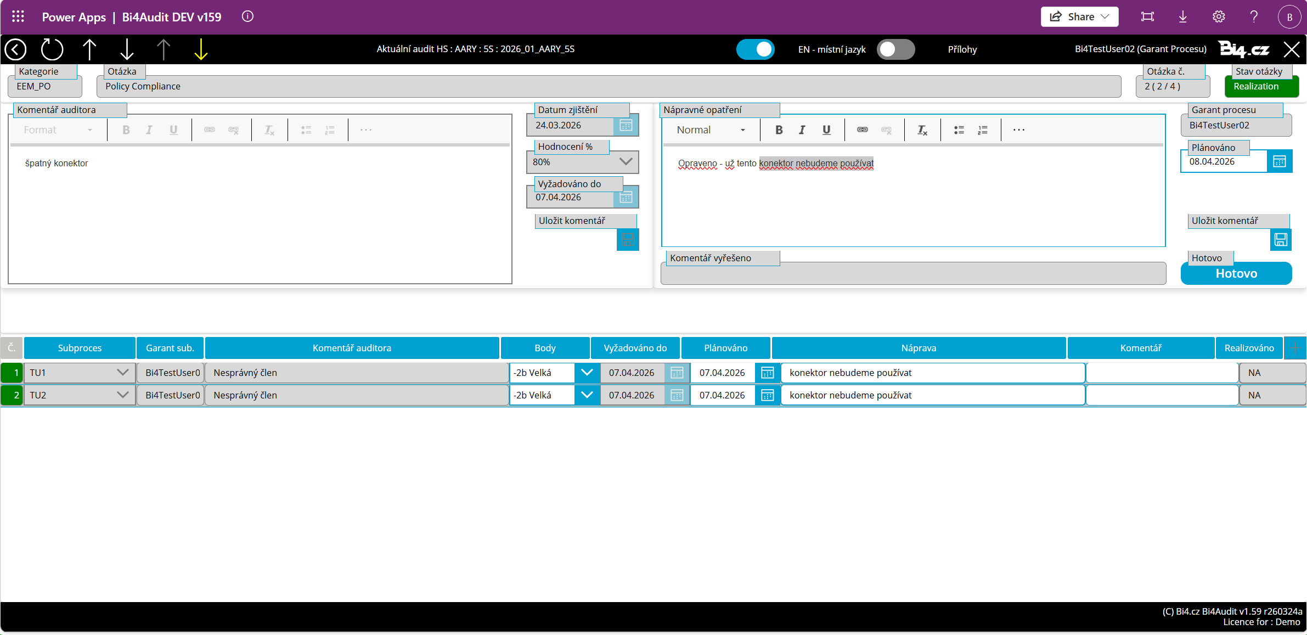Screen dimensions: 1307x635
Task: Click the white down arrow icon
Action: click(x=127, y=49)
